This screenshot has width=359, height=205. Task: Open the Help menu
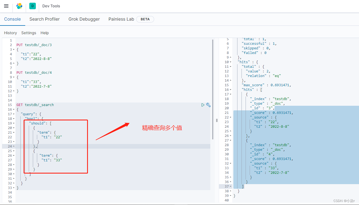click(x=45, y=33)
